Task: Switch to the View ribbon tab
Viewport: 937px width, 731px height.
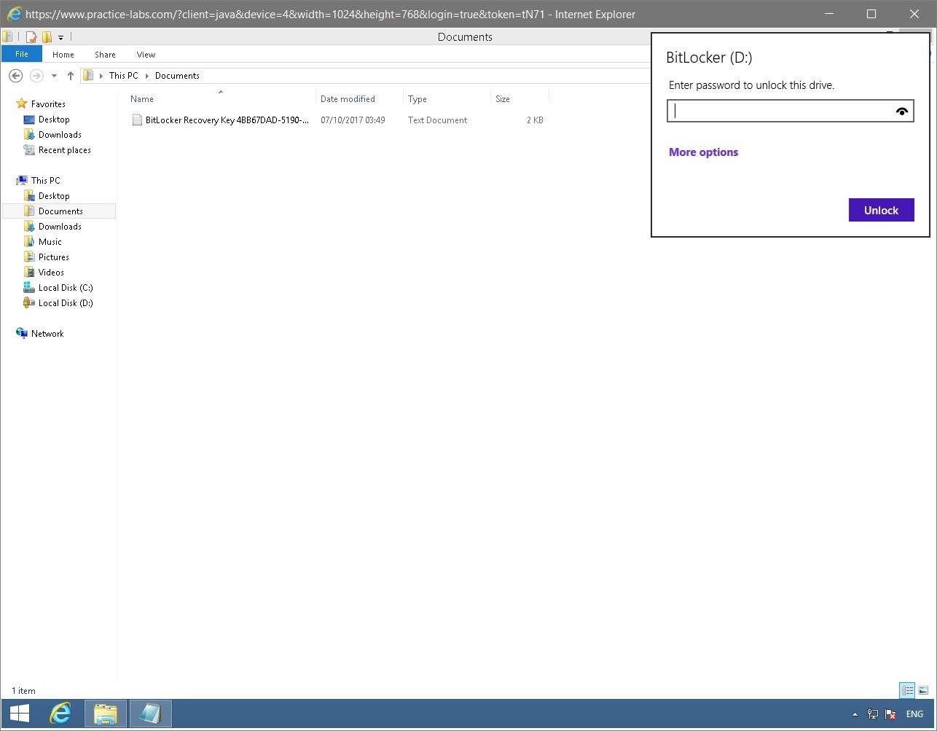Action: click(x=145, y=54)
